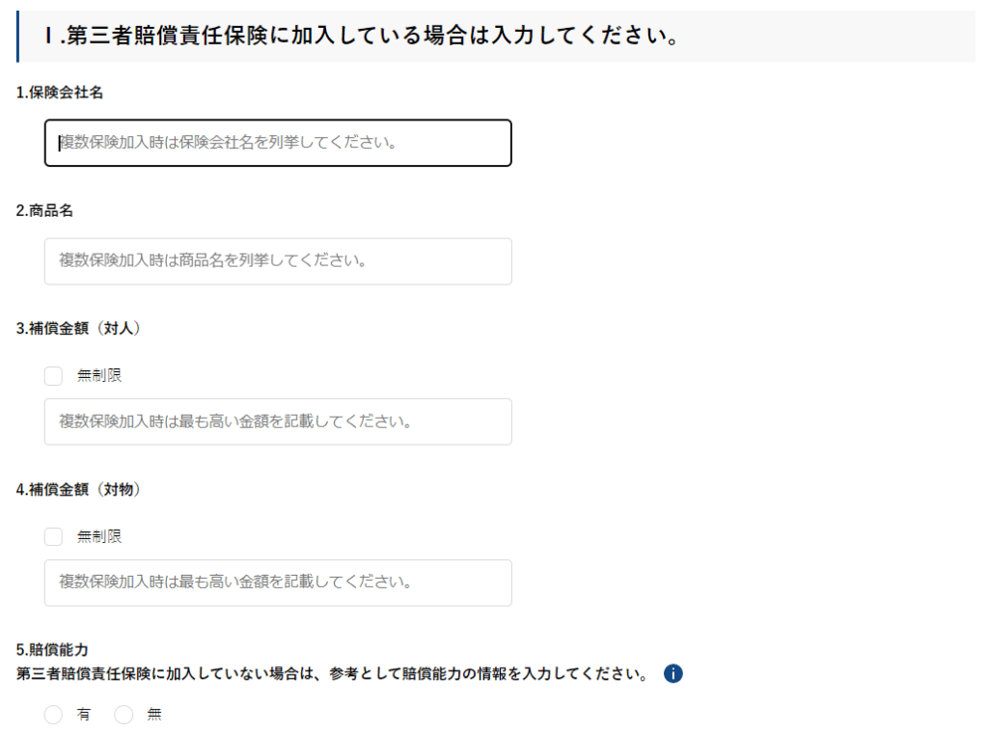
Task: Select the 無 radio button for 賠償能力
Action: click(123, 715)
